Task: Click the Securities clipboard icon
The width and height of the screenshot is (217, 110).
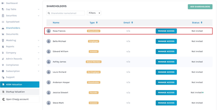Action: pyautogui.click(x=3, y=16)
